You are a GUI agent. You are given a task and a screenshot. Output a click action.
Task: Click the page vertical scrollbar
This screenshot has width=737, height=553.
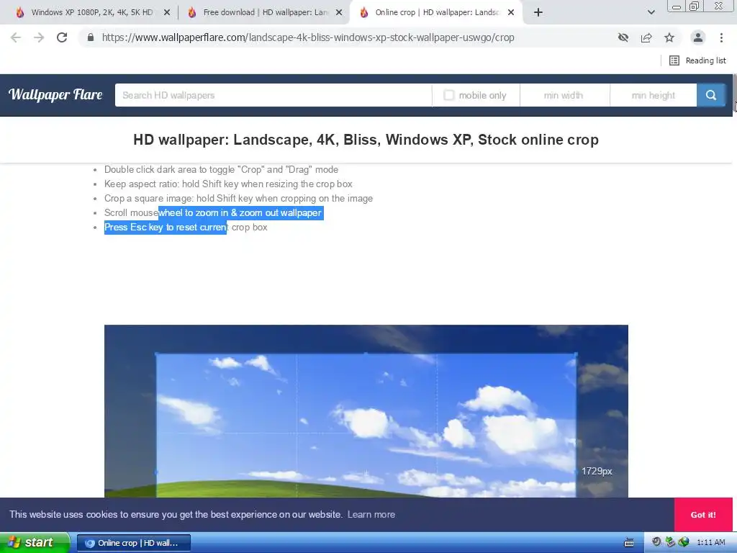735,92
